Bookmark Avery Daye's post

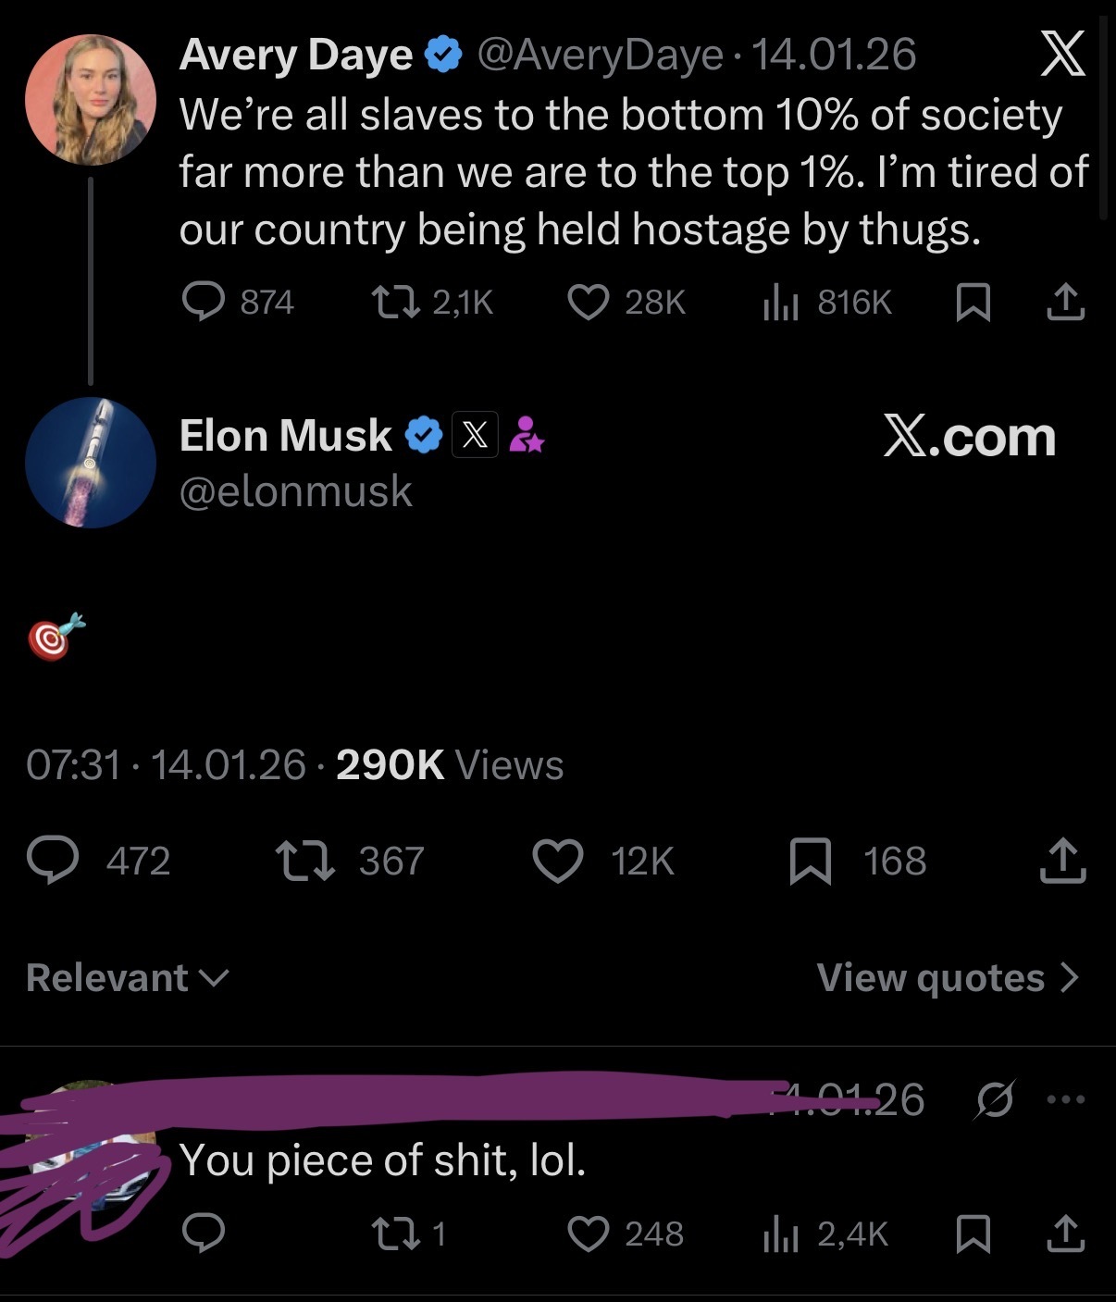(973, 303)
